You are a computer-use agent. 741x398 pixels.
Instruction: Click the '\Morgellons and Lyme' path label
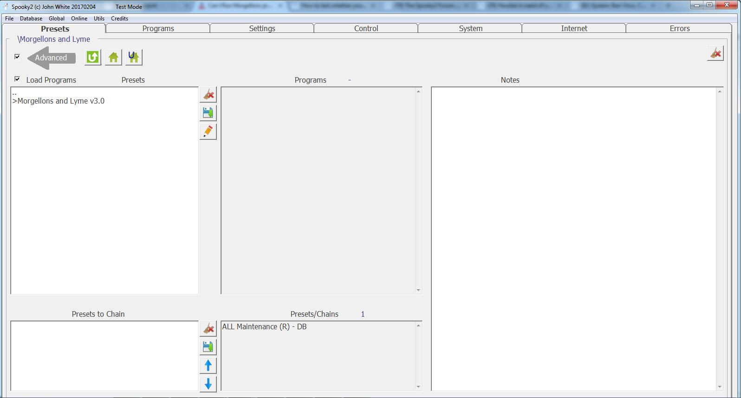tap(54, 39)
